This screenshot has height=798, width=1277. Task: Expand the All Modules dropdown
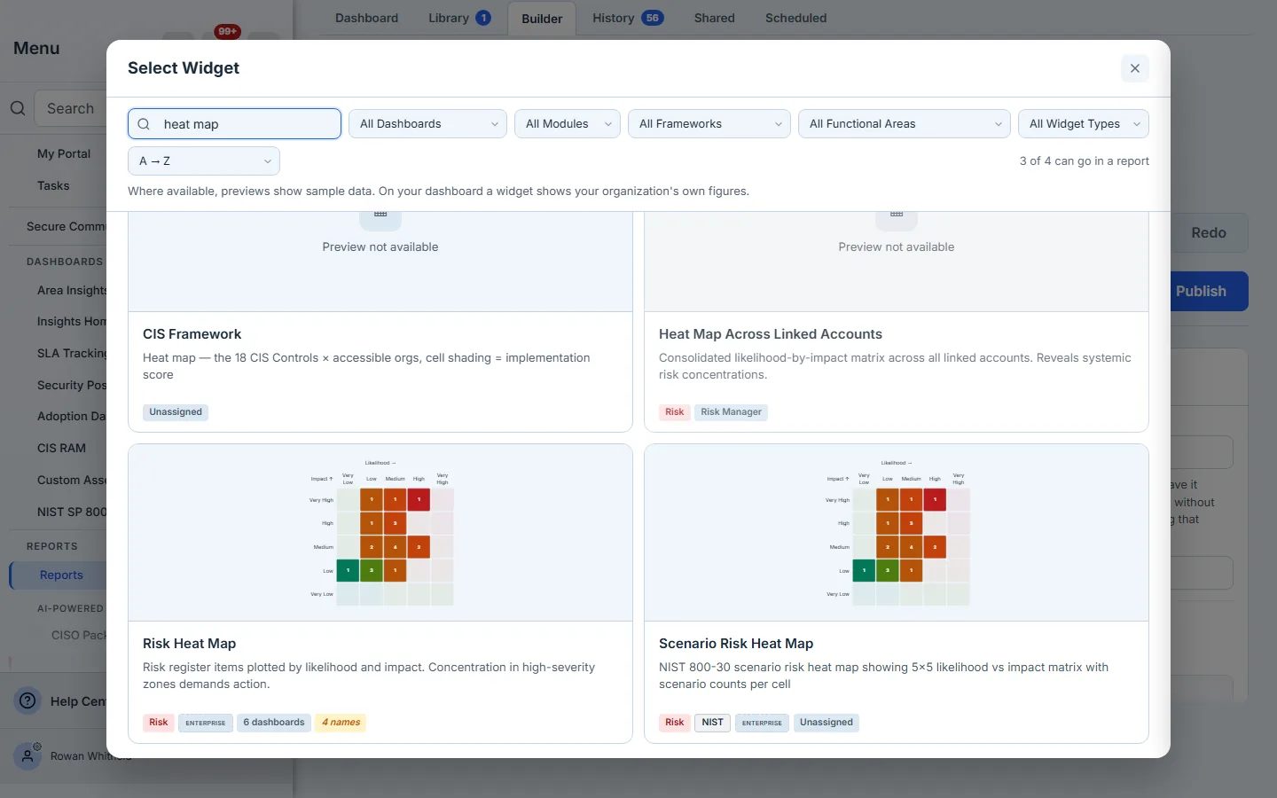[568, 124]
